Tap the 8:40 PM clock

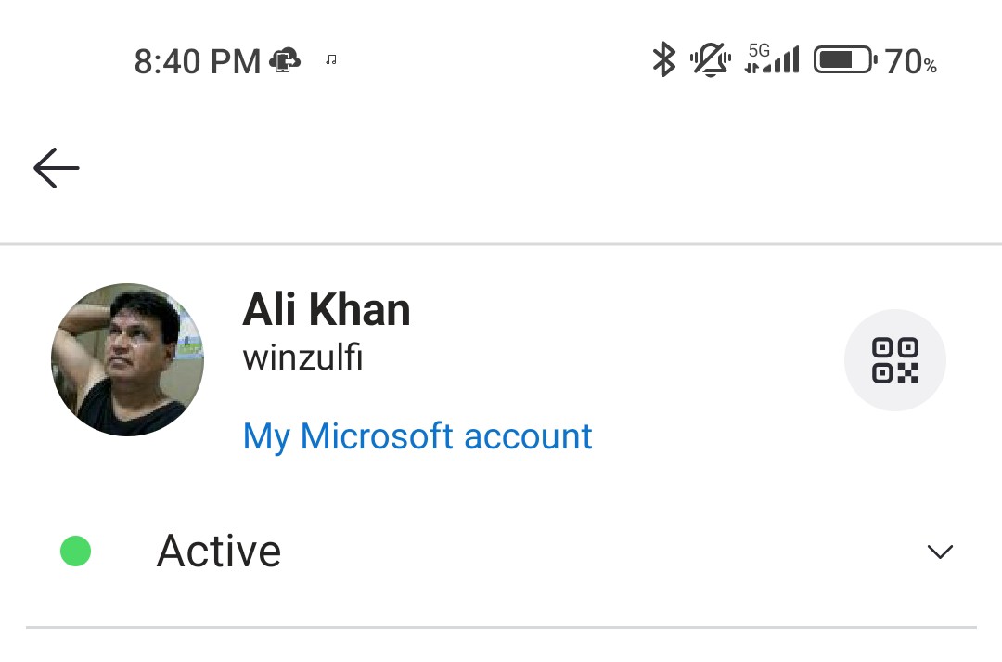[198, 61]
